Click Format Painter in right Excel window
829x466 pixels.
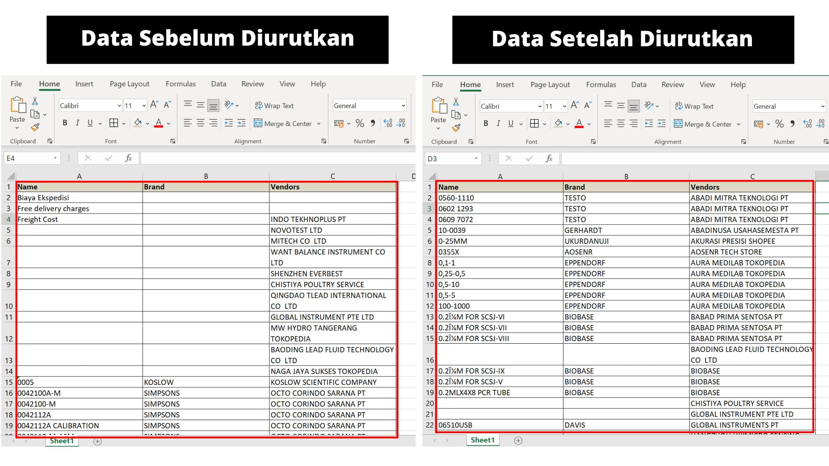456,128
